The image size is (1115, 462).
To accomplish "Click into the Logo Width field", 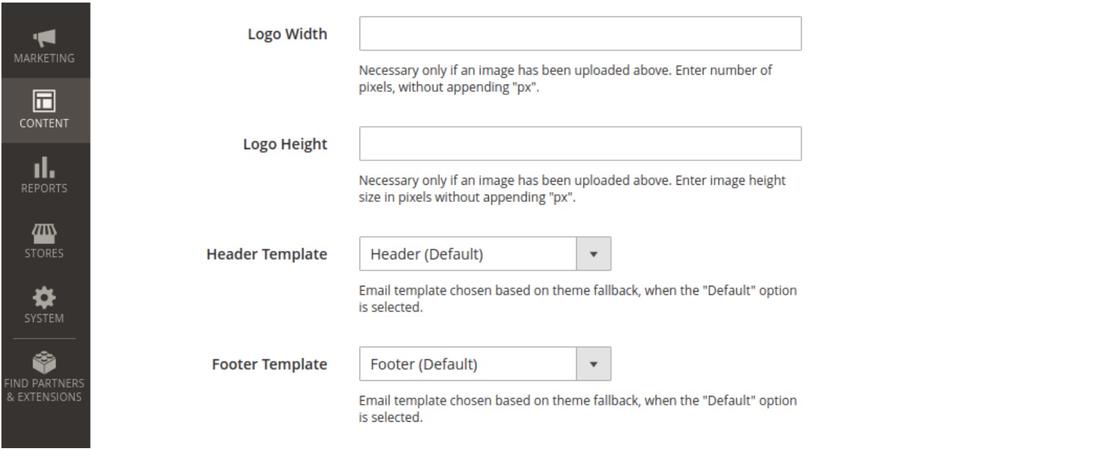I will (579, 33).
